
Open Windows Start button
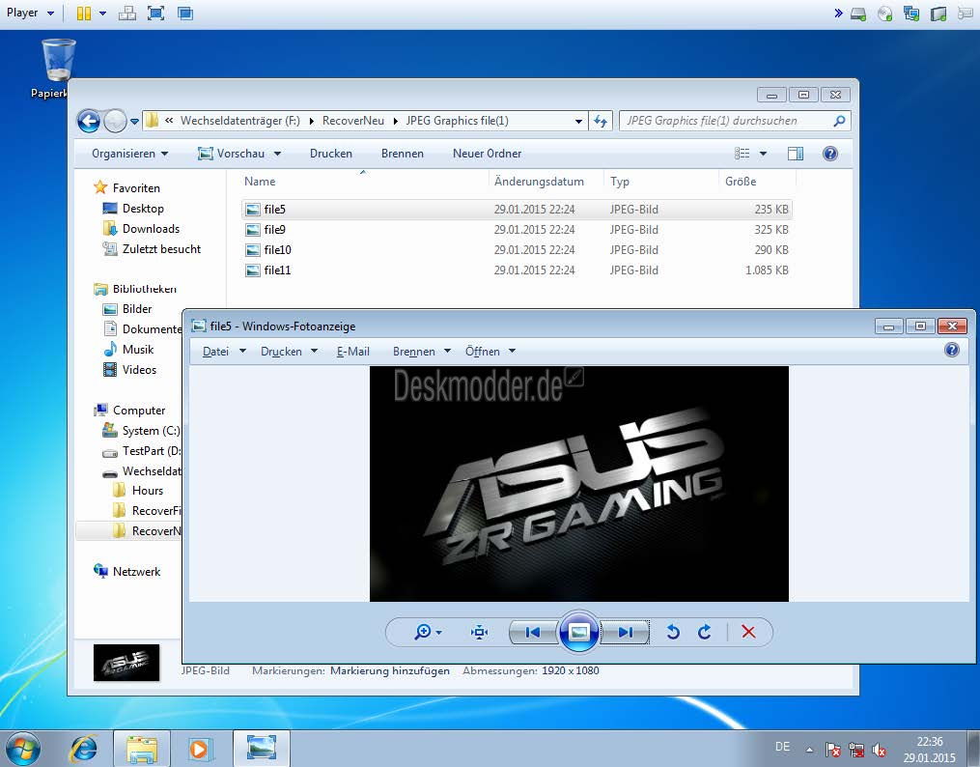point(22,749)
